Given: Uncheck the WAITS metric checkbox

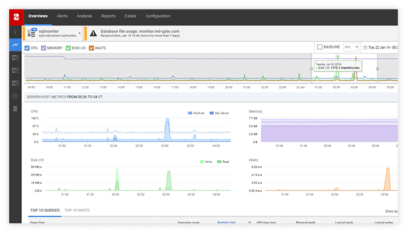Looking at the screenshot, I should tap(91, 48).
